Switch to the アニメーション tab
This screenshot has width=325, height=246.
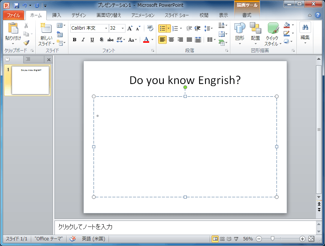click(x=143, y=15)
